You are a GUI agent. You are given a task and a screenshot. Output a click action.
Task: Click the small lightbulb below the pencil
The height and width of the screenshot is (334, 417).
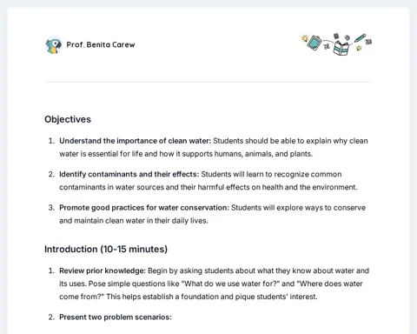click(359, 48)
